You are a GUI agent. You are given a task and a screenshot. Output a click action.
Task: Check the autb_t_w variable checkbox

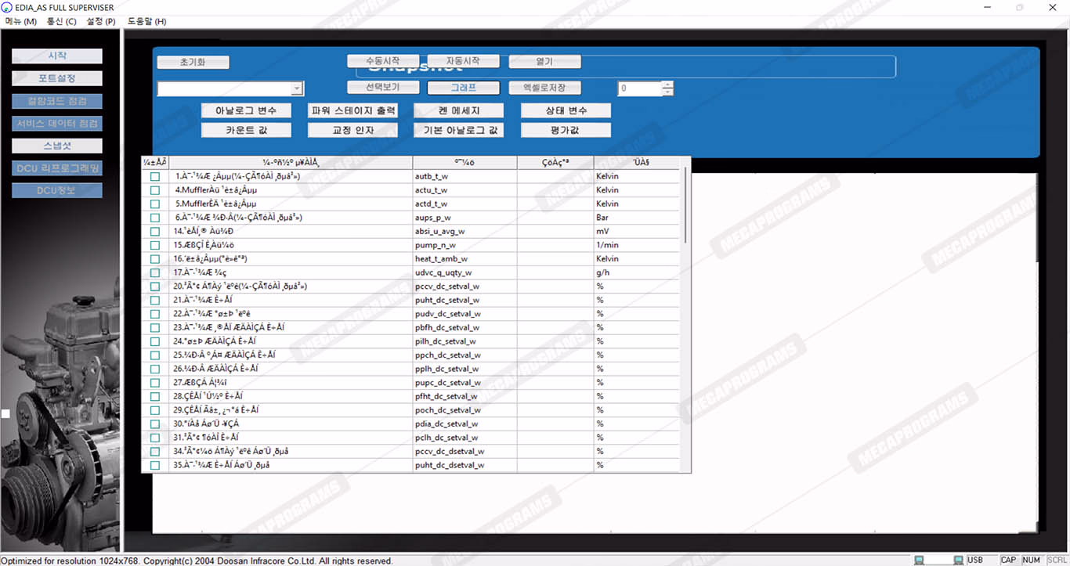click(155, 177)
